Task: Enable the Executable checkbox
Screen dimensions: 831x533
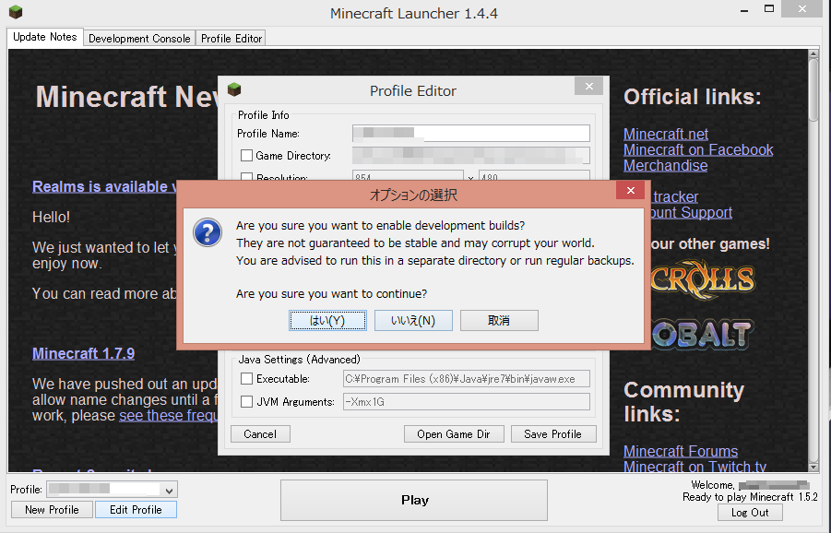Action: click(246, 379)
